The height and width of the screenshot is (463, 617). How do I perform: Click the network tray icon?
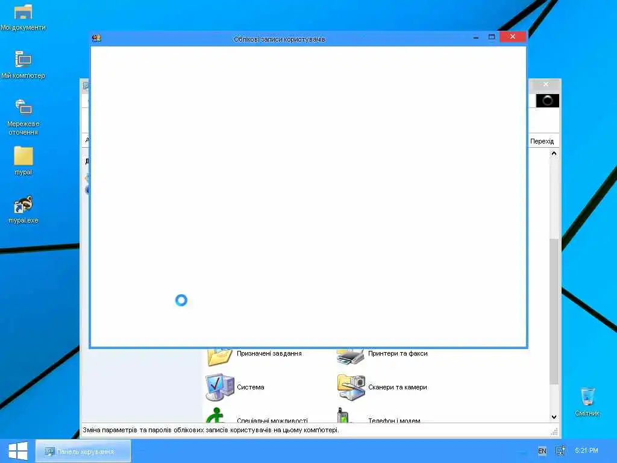[560, 451]
